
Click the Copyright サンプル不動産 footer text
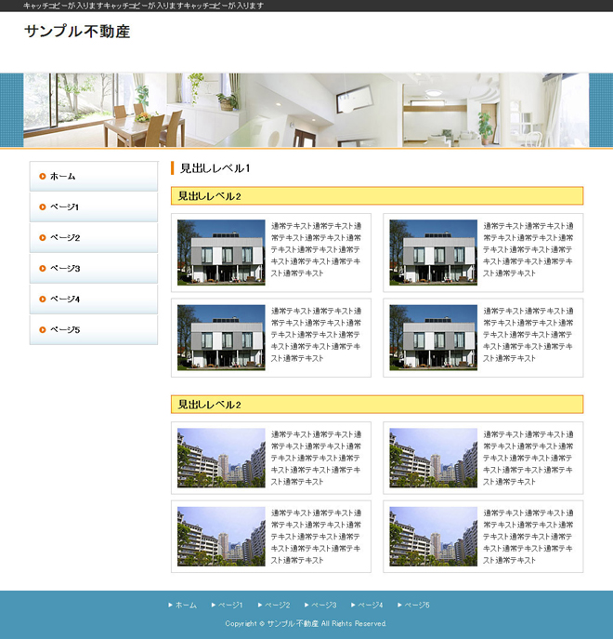point(306,623)
